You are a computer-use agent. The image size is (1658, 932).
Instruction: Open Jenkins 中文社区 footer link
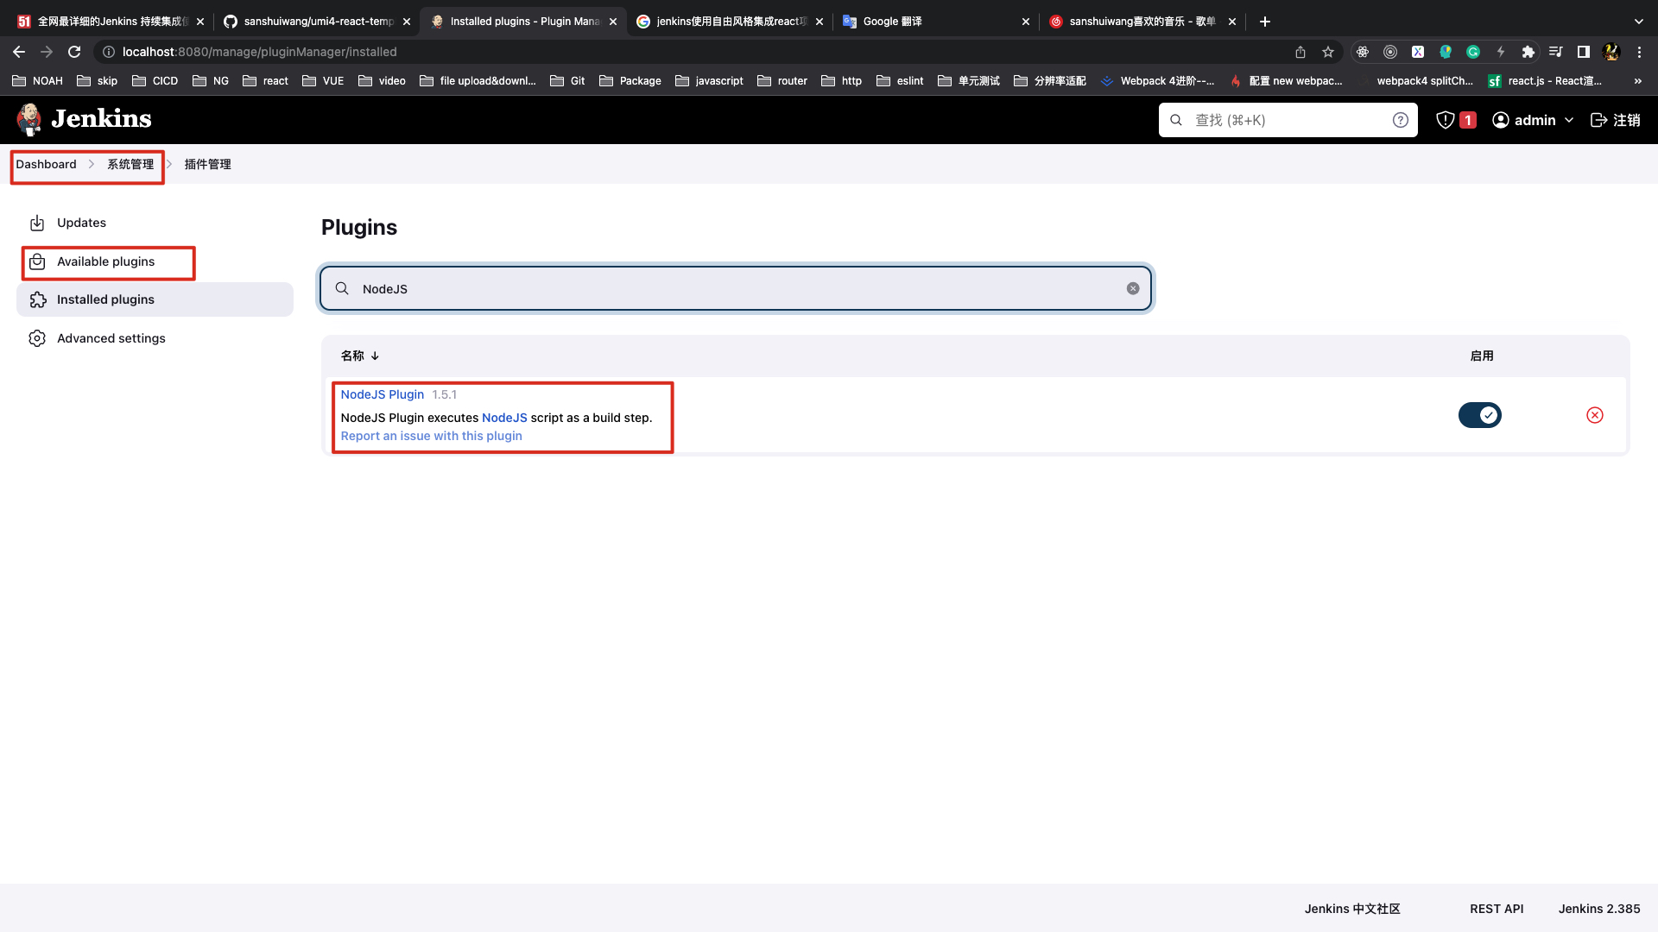pos(1351,909)
